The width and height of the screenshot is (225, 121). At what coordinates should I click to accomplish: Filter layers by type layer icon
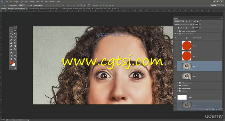coord(192,21)
